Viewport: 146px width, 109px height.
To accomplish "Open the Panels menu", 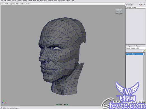I will coord(28,4).
